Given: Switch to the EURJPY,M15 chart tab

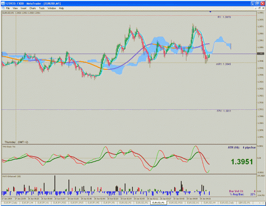Looking at the screenshot, I should click(x=77, y=203).
